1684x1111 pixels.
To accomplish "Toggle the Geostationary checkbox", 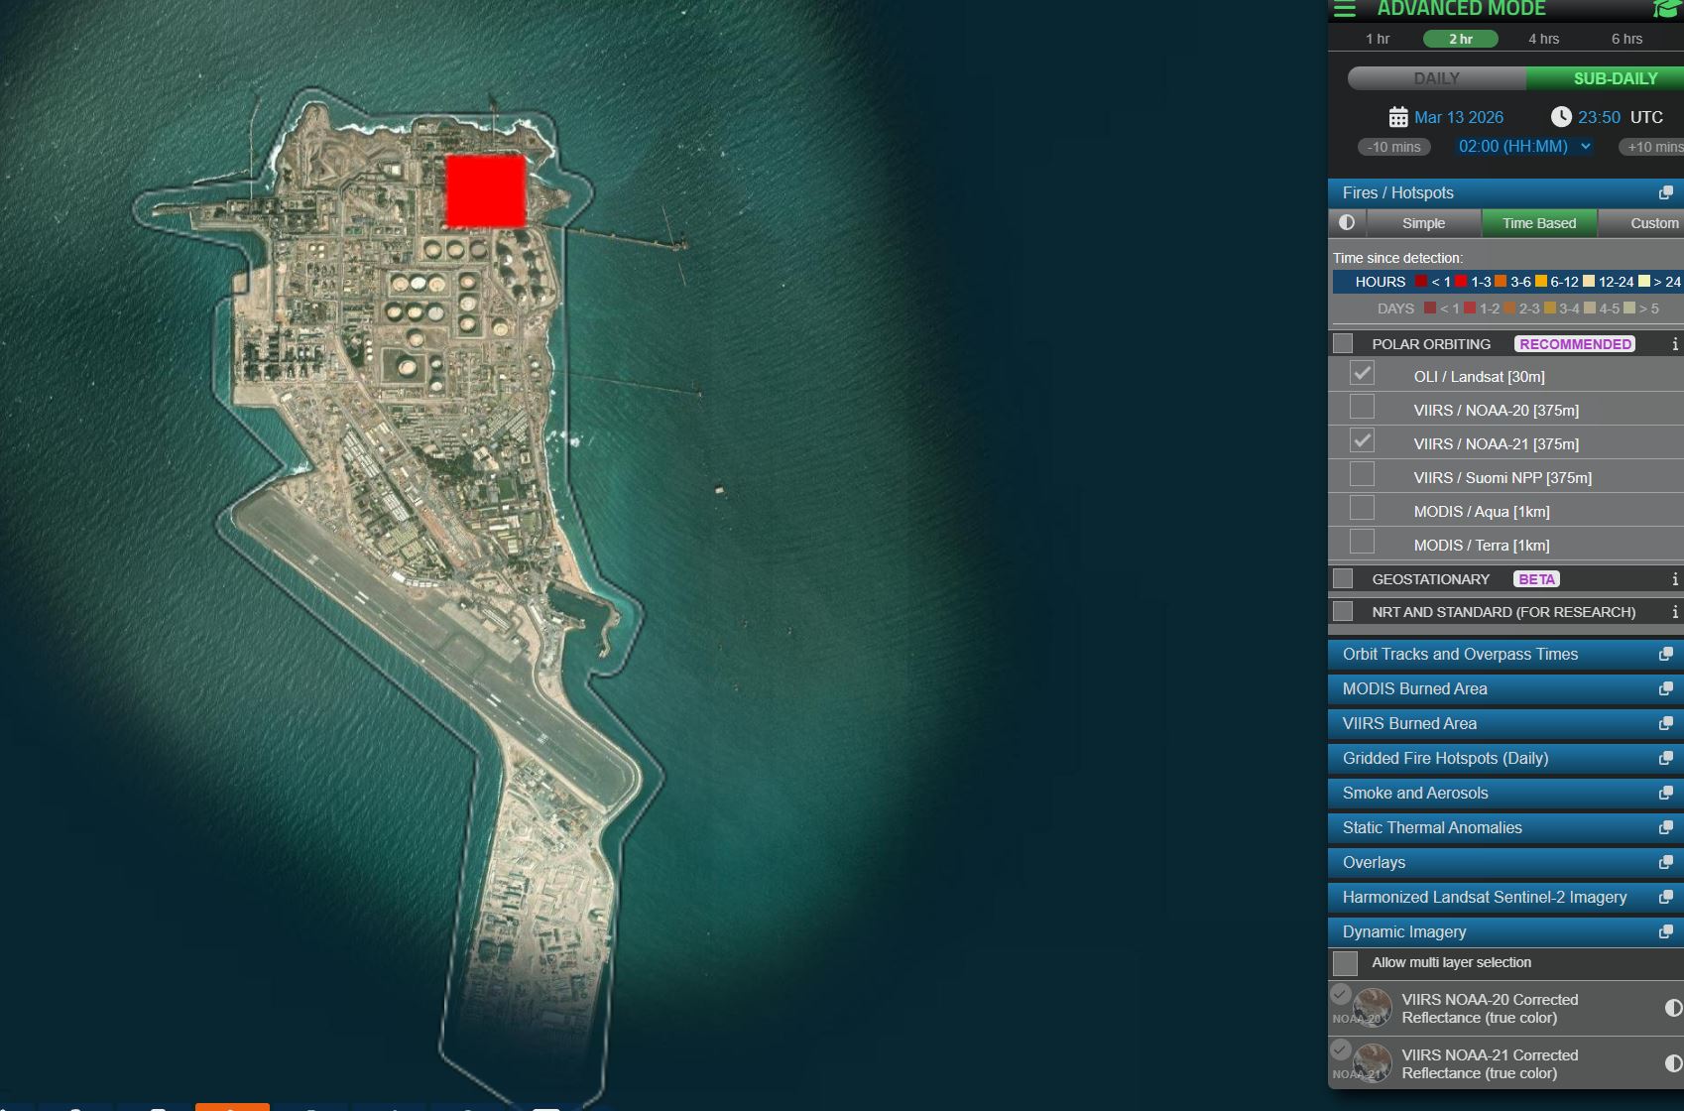I will (x=1343, y=579).
